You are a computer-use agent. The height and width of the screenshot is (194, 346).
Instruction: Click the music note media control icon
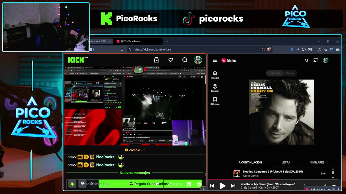click(320, 49)
